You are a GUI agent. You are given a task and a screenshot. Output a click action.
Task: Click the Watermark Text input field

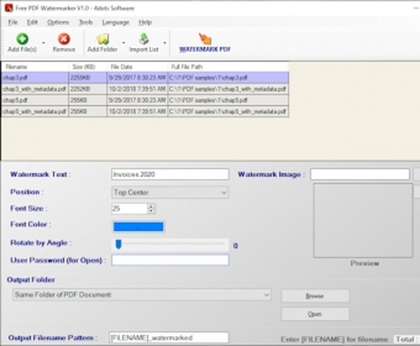171,175
